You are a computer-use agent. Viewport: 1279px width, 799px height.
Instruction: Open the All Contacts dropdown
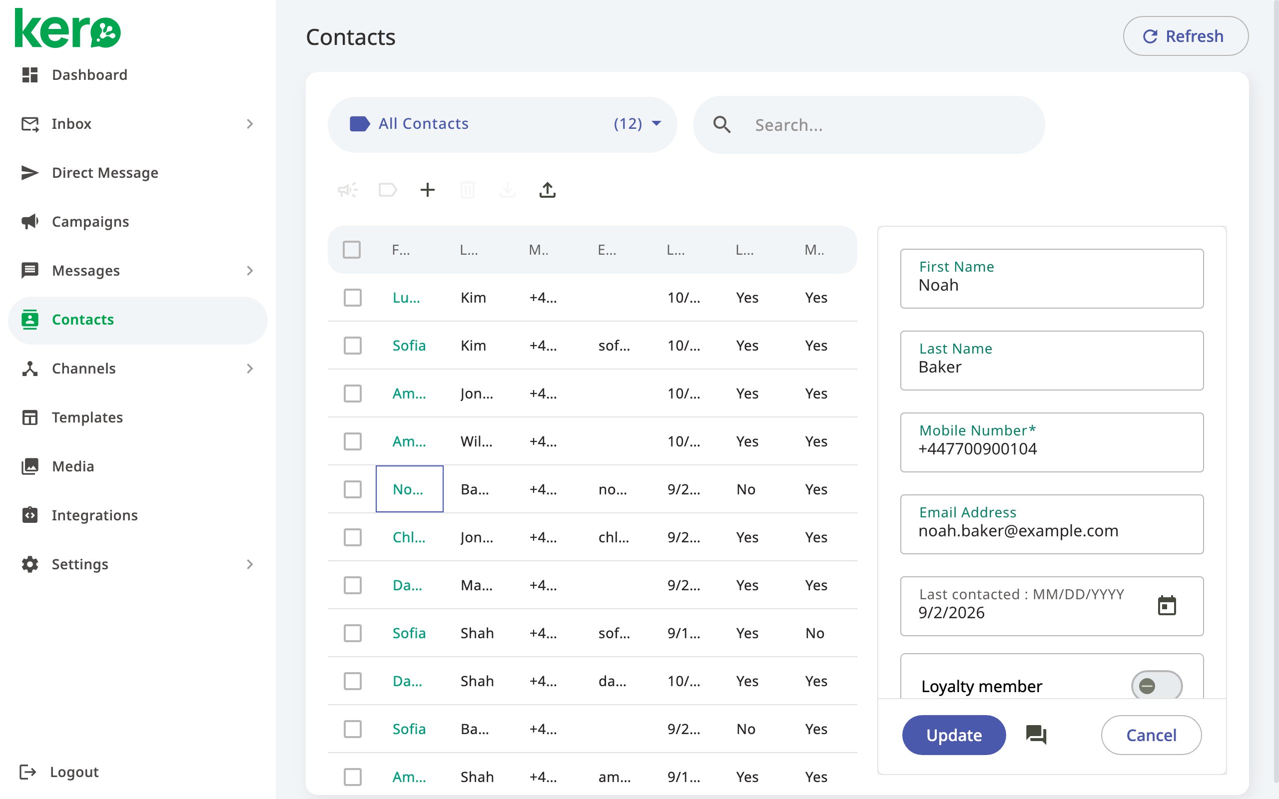502,124
